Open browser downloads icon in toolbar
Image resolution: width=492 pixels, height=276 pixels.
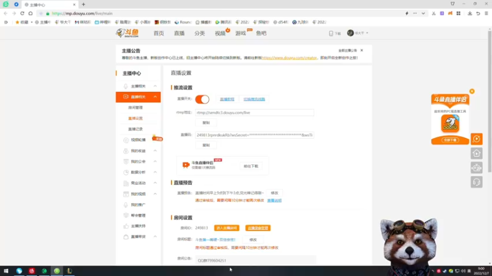pos(470,13)
